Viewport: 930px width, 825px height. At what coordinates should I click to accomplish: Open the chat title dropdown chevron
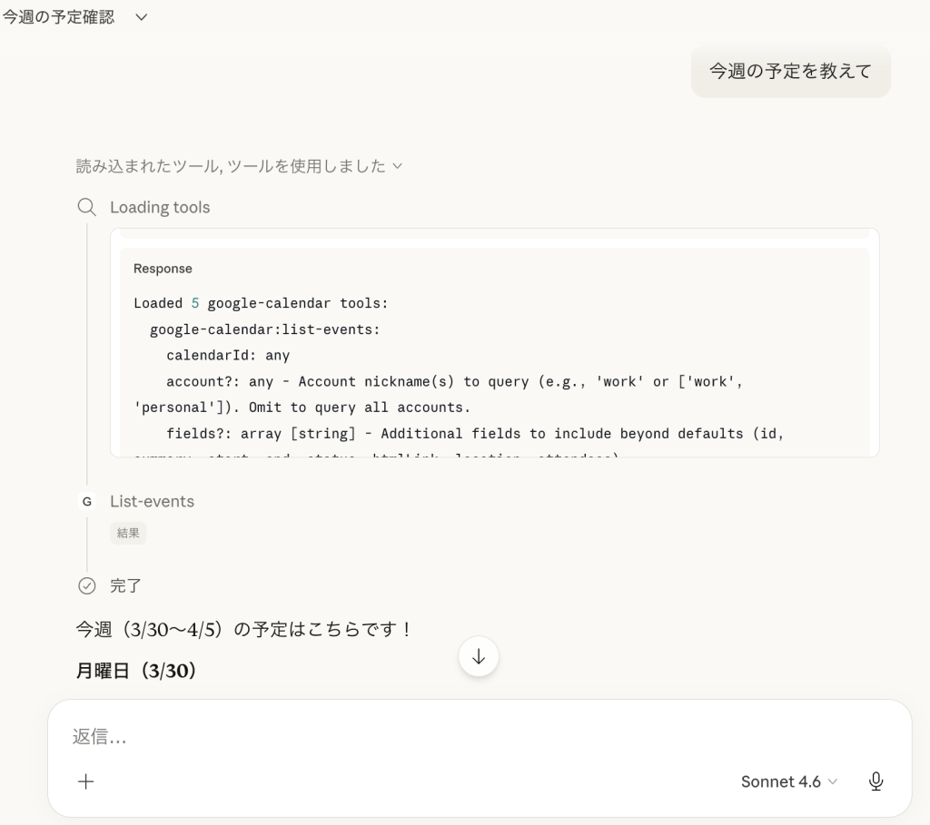pos(141,17)
